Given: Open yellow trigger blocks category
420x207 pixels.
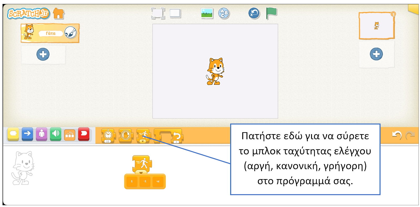Looking at the screenshot, I should 13,134.
